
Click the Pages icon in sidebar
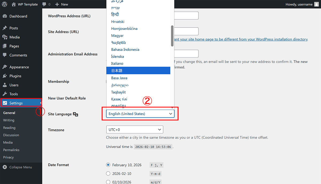click(x=5, y=46)
